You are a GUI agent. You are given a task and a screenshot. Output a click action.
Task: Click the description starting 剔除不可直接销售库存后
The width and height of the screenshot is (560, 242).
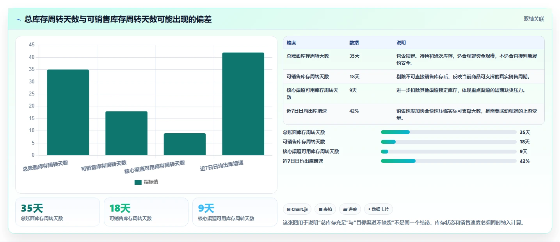[x=463, y=76]
